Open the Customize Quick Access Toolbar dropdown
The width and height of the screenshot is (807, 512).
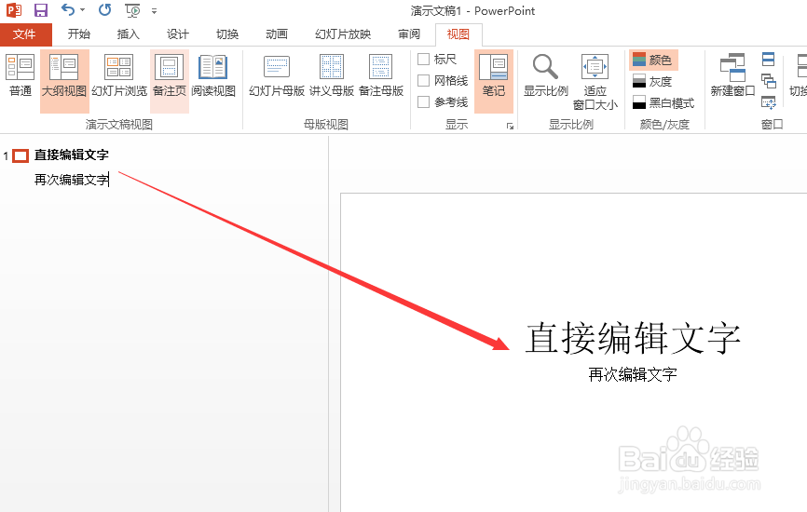154,10
